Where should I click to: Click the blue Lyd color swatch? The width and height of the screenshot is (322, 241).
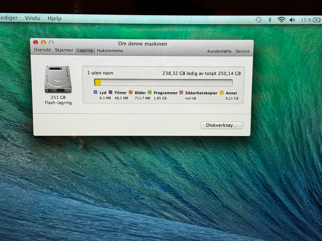pos(95,92)
